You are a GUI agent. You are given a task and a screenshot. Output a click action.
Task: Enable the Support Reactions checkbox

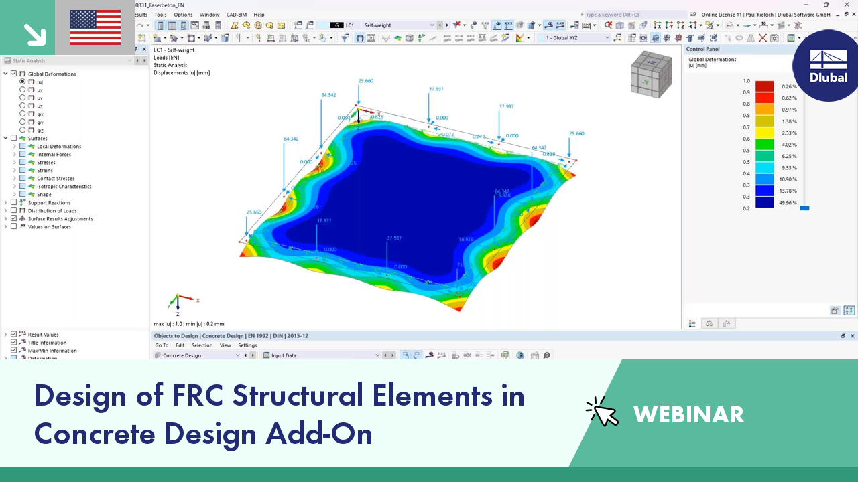tap(13, 202)
